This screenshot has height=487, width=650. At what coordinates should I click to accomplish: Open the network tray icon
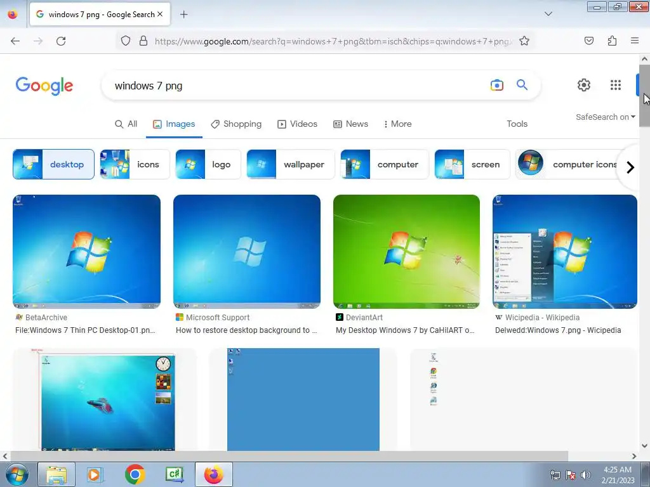click(555, 475)
